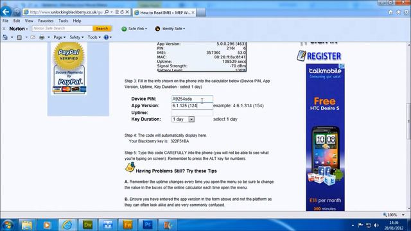This screenshot has height=231, width=411.
Task: Open Windows Explorer from the taskbar
Action: [x=27, y=225]
